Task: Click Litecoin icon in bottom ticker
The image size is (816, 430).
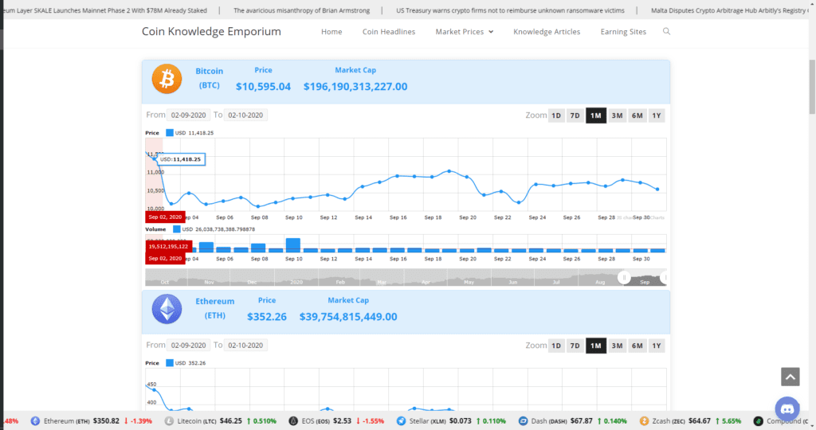Action: [x=169, y=421]
